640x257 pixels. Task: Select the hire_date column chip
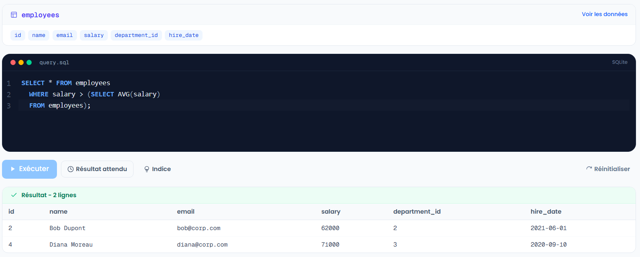(184, 35)
